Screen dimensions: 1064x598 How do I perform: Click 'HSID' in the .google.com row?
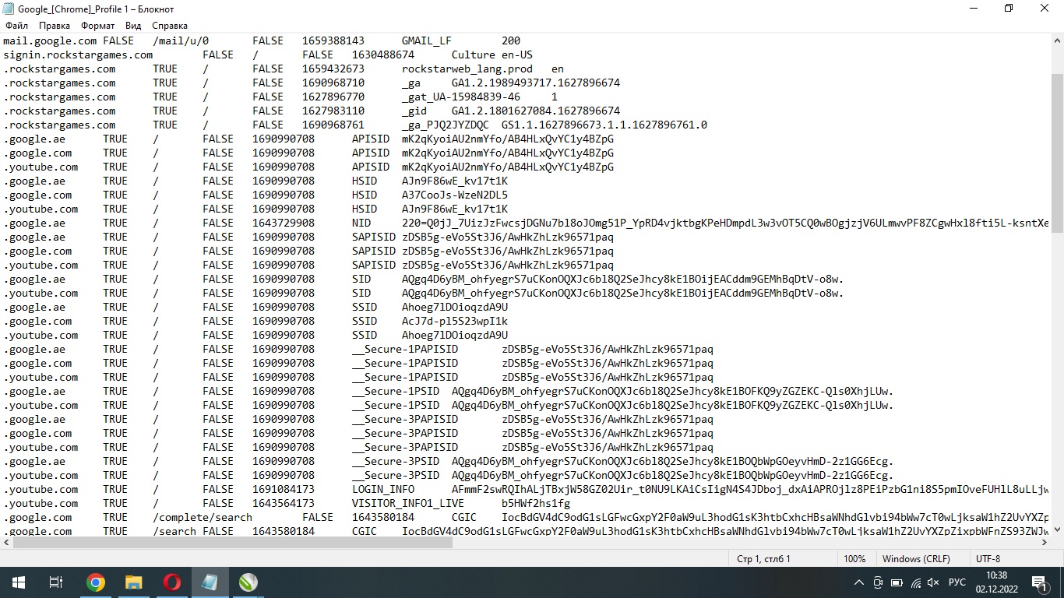(x=364, y=195)
